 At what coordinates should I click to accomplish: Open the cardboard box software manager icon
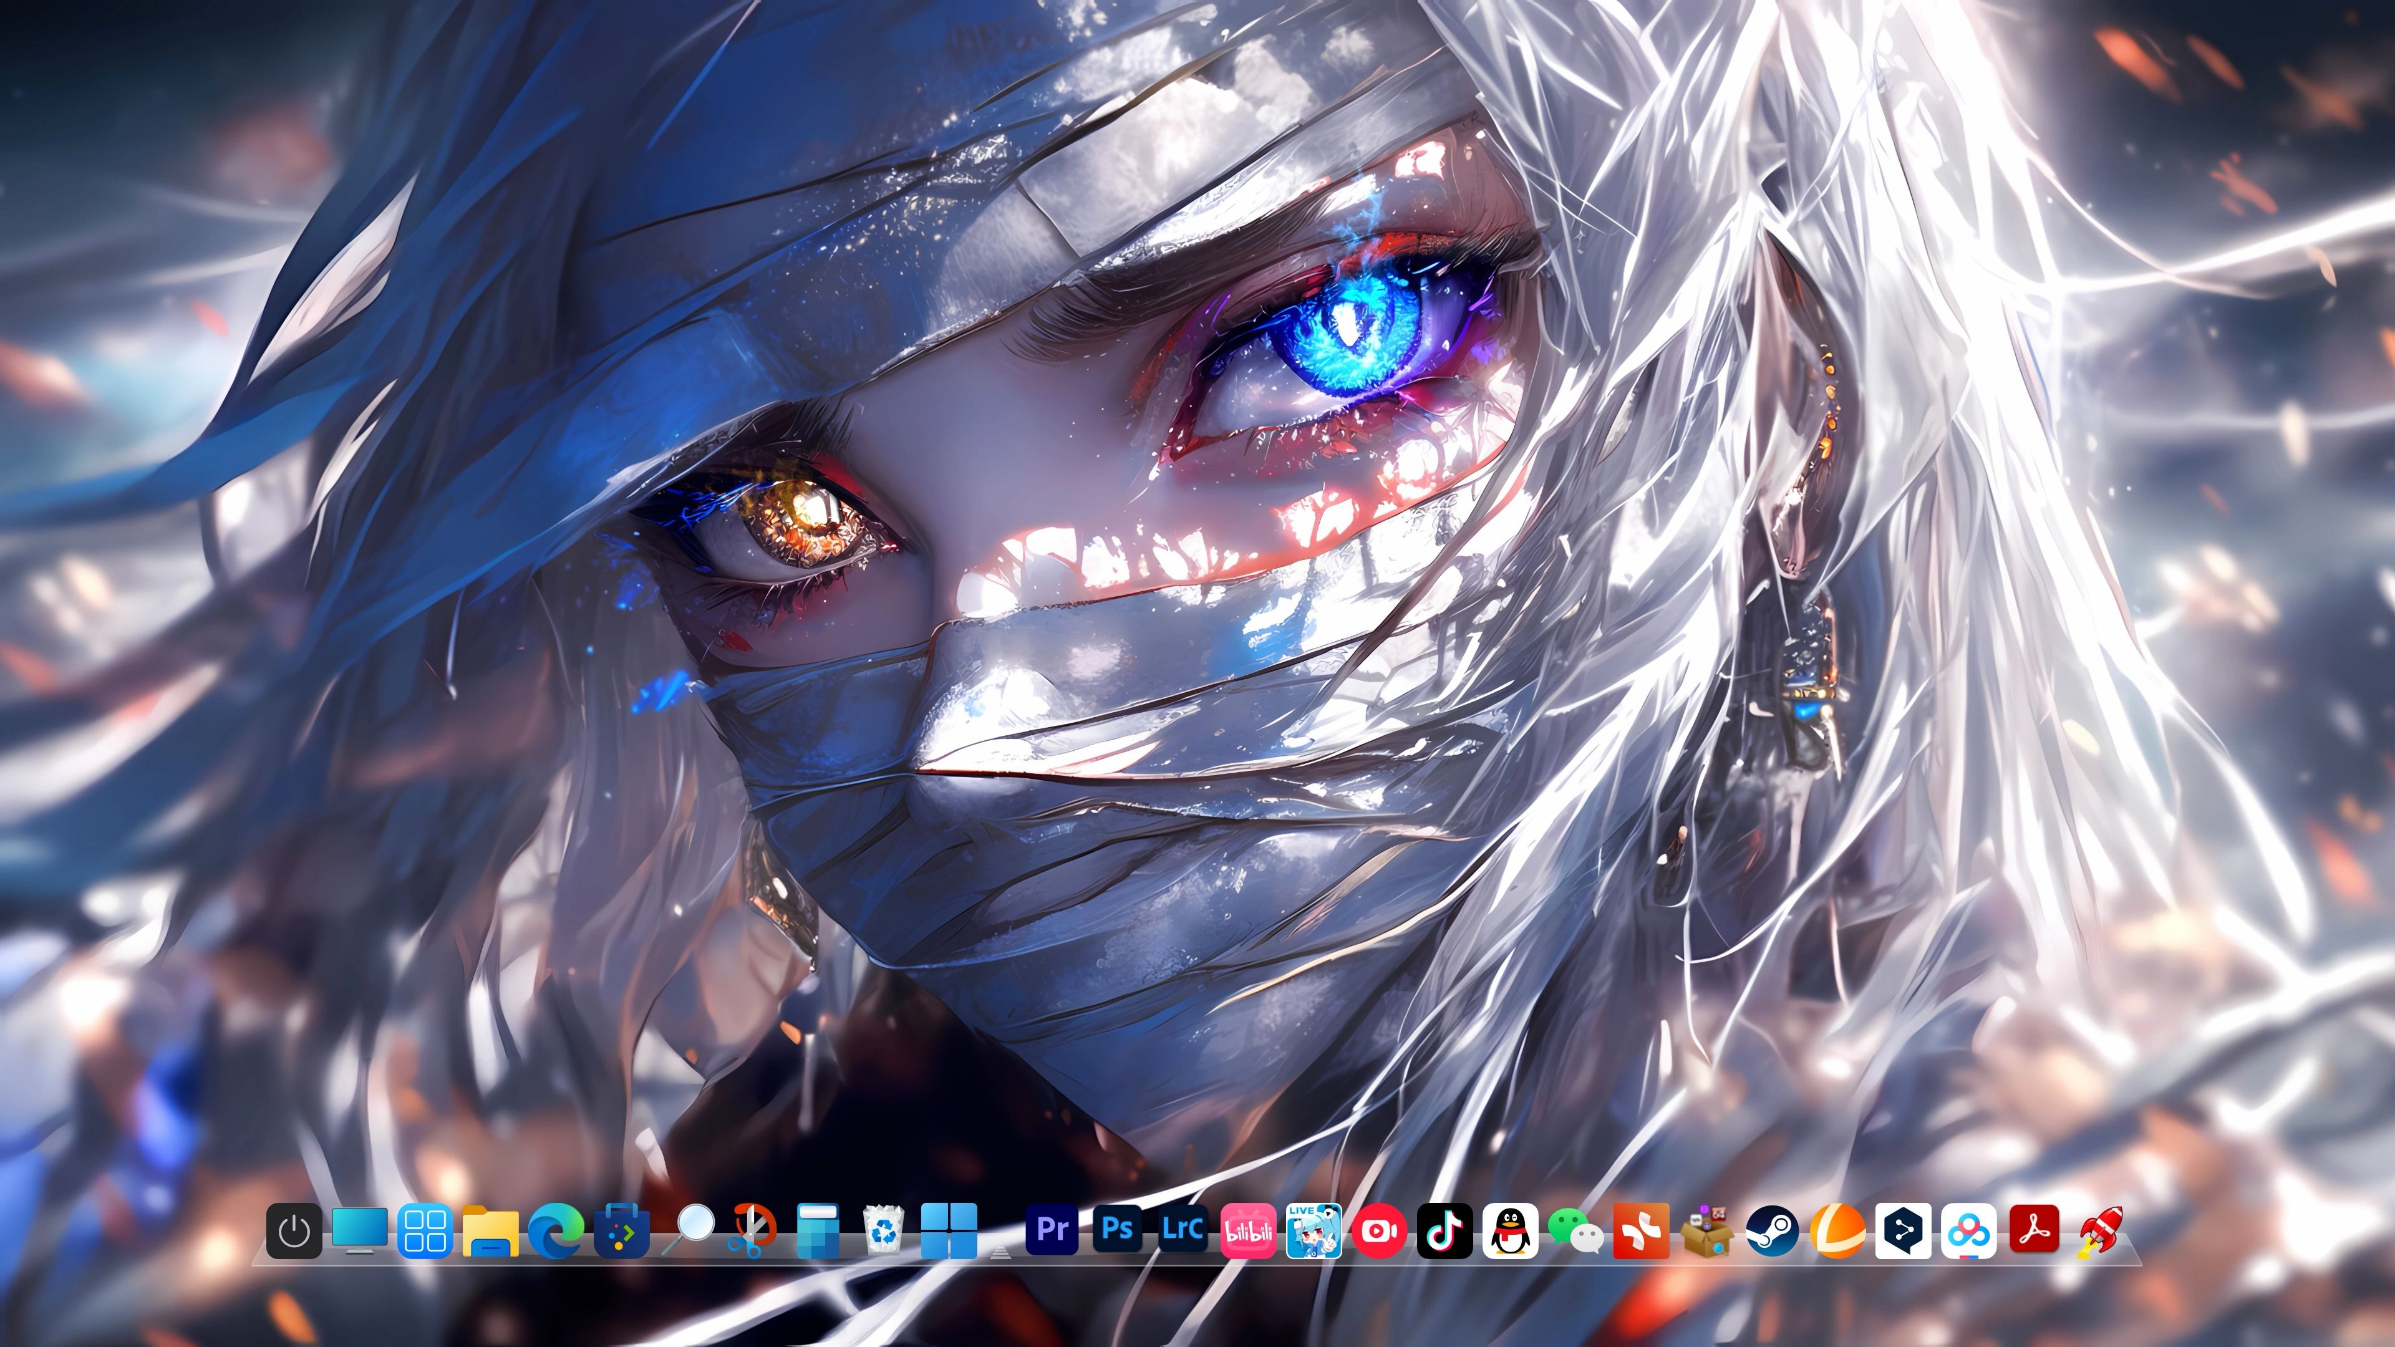tap(1707, 1231)
